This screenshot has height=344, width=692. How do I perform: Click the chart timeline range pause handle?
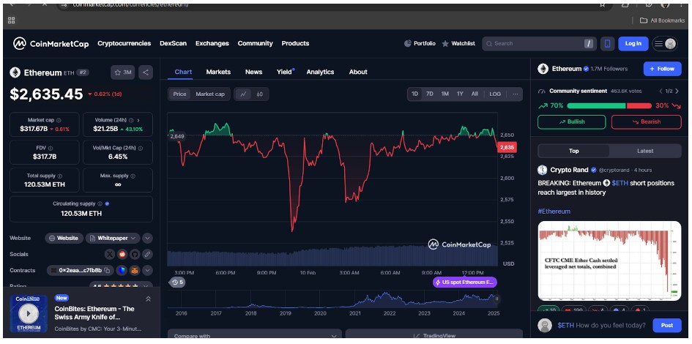click(x=496, y=299)
